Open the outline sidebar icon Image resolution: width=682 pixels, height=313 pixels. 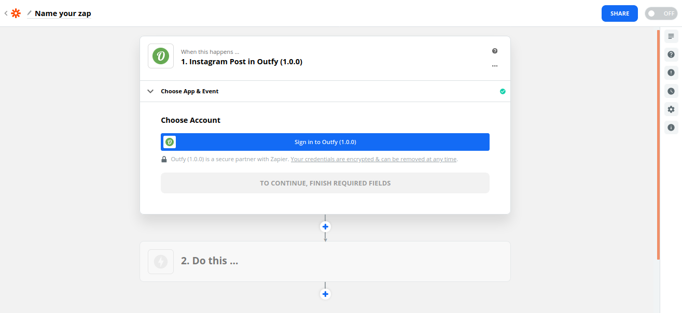click(671, 36)
